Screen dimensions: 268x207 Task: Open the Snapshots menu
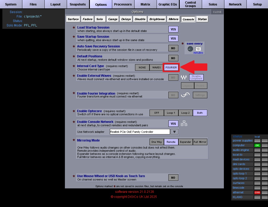pyautogui.click(x=78, y=4)
